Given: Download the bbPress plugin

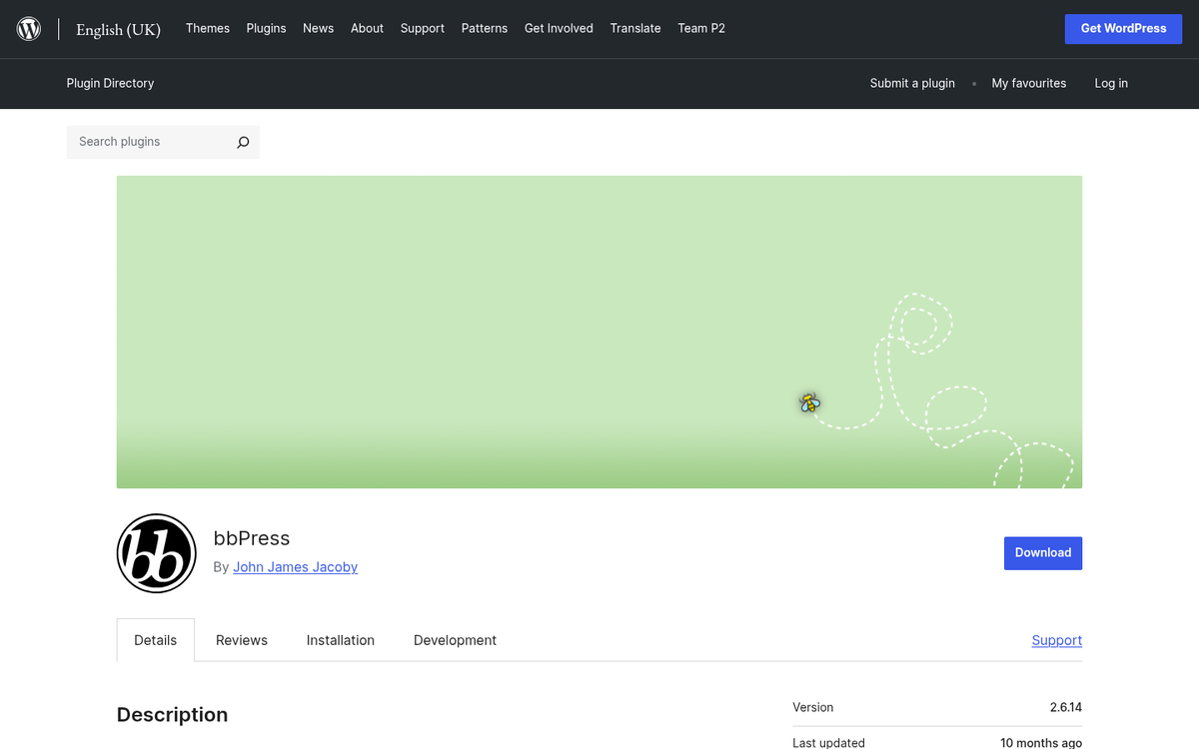Looking at the screenshot, I should click(x=1042, y=552).
